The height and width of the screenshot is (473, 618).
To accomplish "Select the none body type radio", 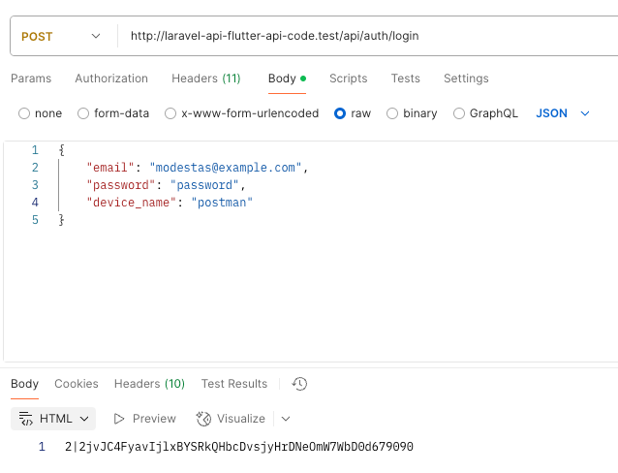I will click(24, 113).
